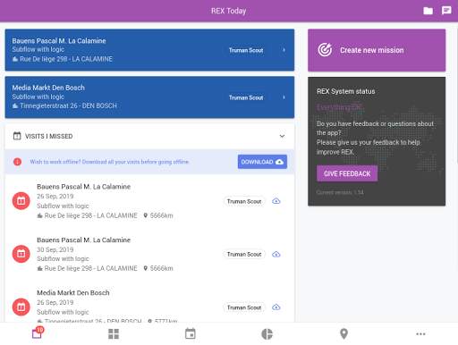Open the calendar tab in bottom bar

[x=190, y=333]
